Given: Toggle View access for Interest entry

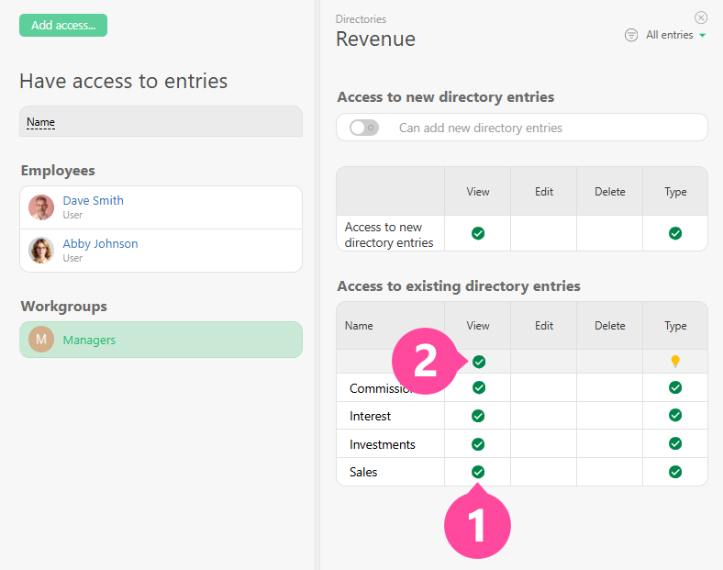Looking at the screenshot, I should point(478,416).
